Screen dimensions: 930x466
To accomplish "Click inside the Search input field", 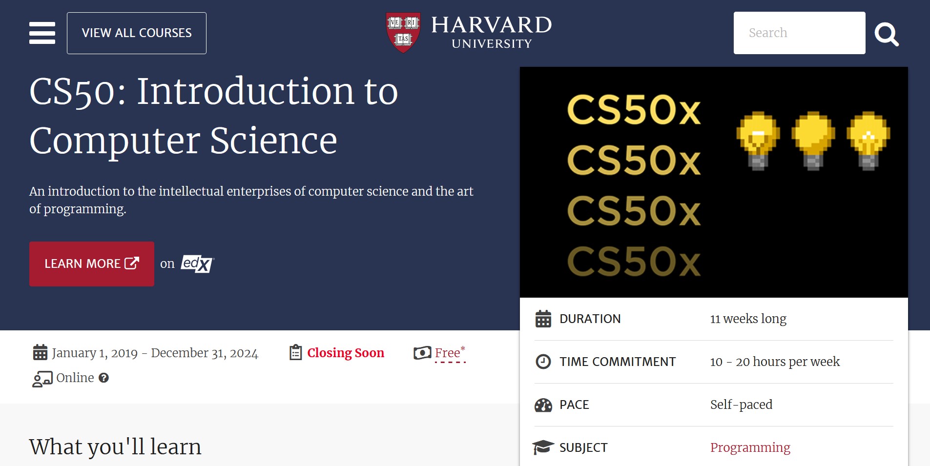I will coord(799,32).
